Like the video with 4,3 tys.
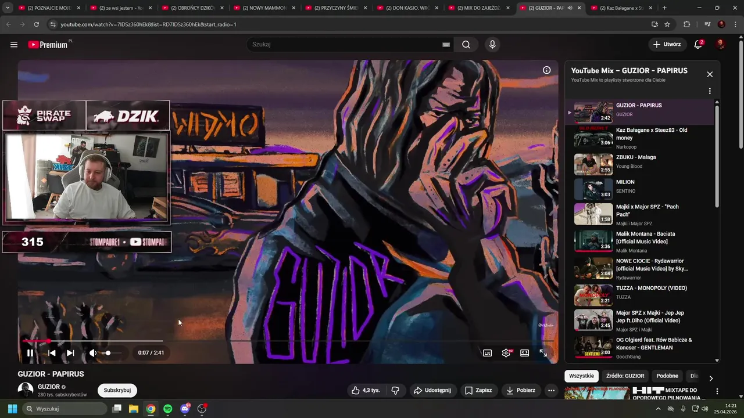The width and height of the screenshot is (744, 418). [365, 390]
